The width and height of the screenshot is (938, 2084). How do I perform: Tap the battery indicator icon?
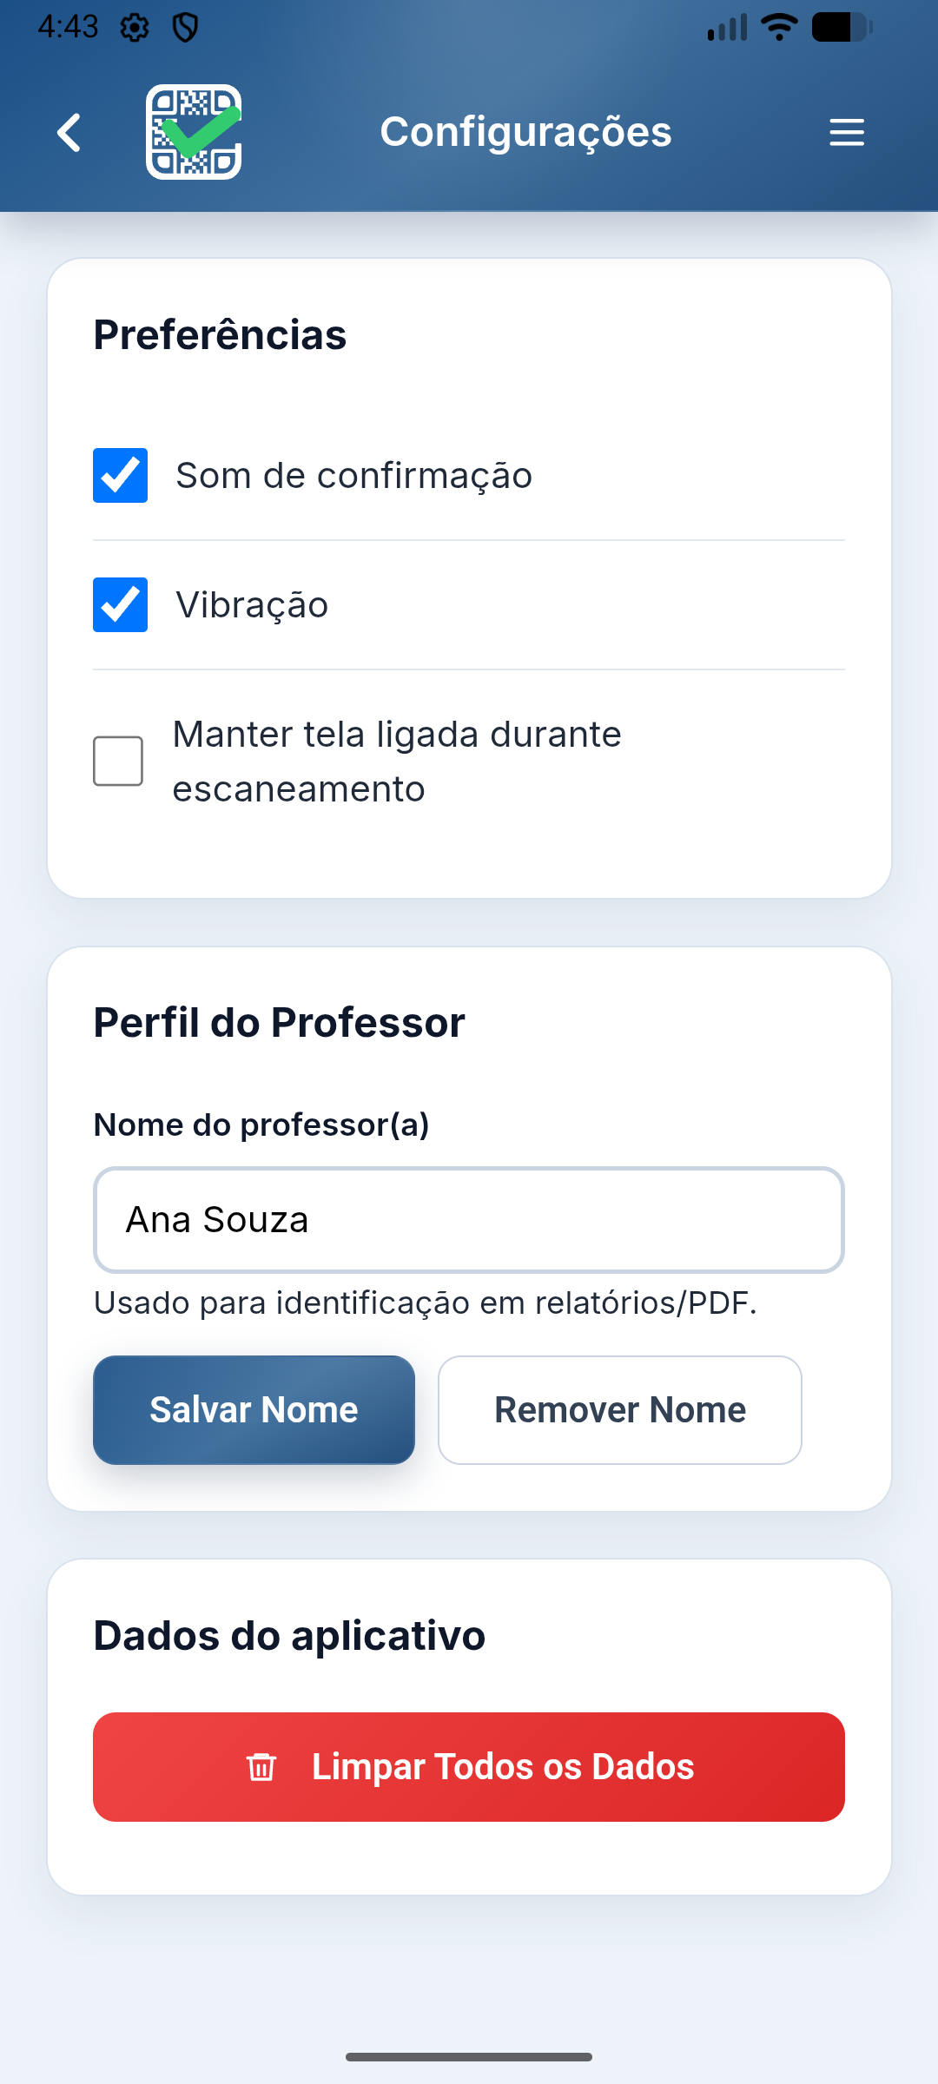841,28
